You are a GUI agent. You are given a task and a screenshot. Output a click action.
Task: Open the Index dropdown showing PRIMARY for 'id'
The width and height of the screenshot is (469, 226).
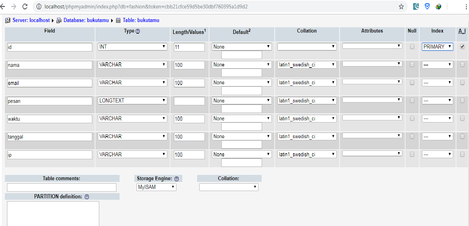437,46
